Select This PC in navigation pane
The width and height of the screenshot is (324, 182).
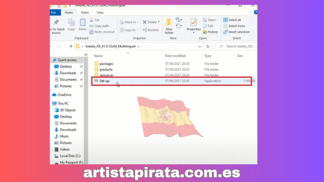[60, 103]
